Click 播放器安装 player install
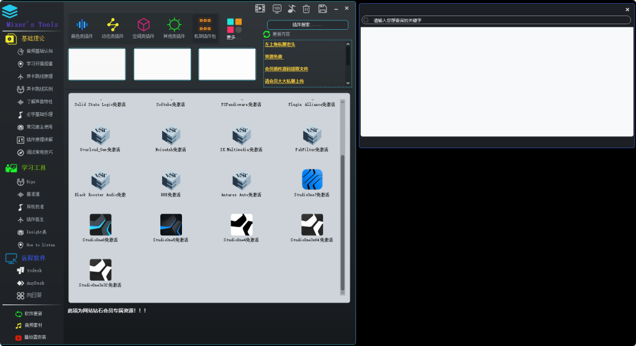This screenshot has width=636, height=346. [x=30, y=337]
